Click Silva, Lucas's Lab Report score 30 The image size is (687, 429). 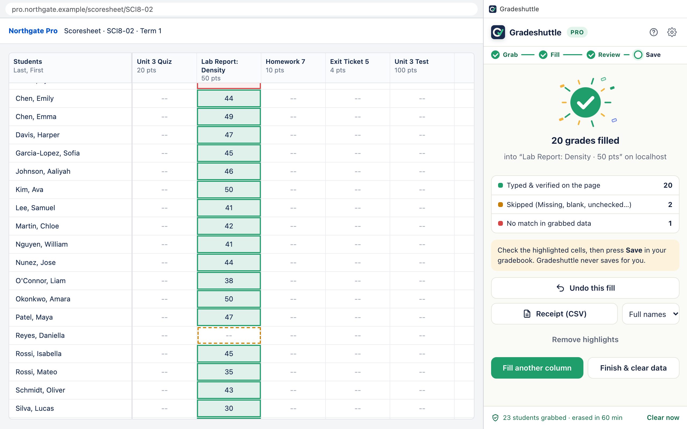click(x=229, y=408)
